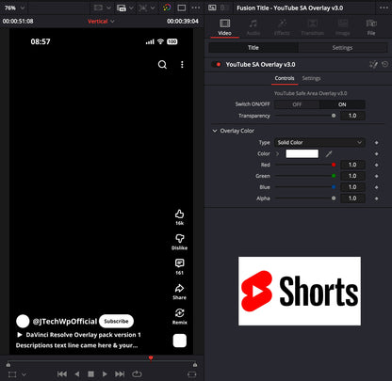Collapse the Overlay Color section
Viewport: 392px width, 381px height.
pos(215,131)
